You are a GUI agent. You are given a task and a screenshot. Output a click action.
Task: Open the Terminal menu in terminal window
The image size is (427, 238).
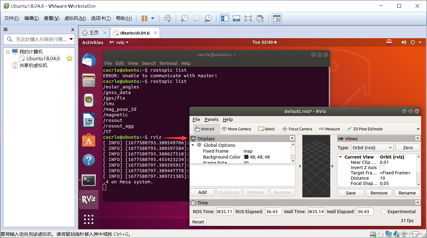[168, 63]
